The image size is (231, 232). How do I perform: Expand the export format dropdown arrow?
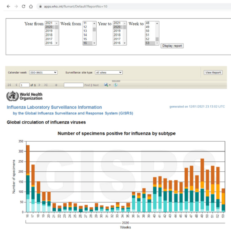pos(110,85)
